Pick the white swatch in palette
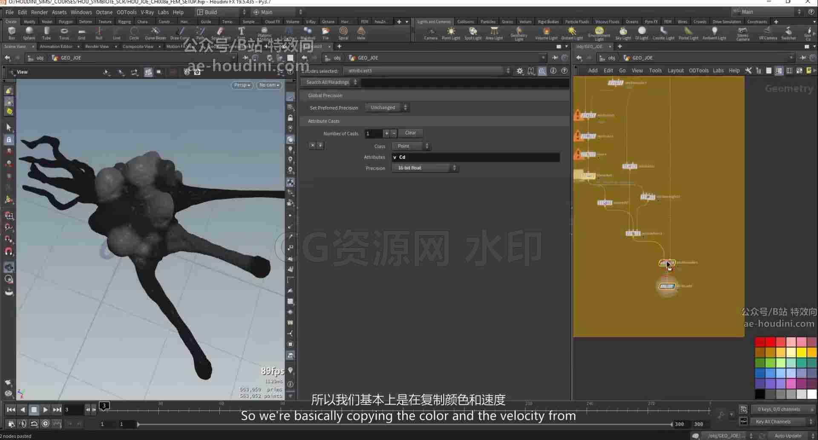 point(812,394)
